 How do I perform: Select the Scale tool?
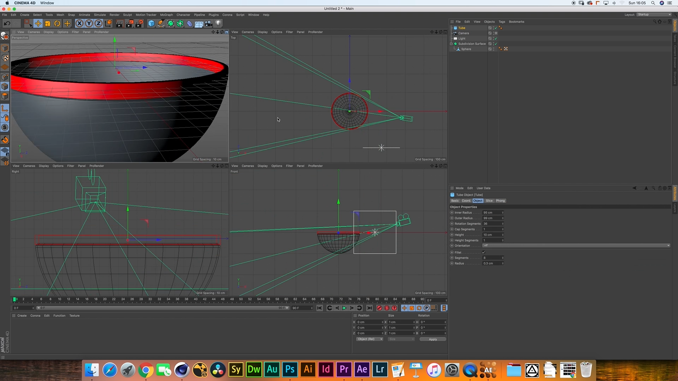[x=48, y=23]
